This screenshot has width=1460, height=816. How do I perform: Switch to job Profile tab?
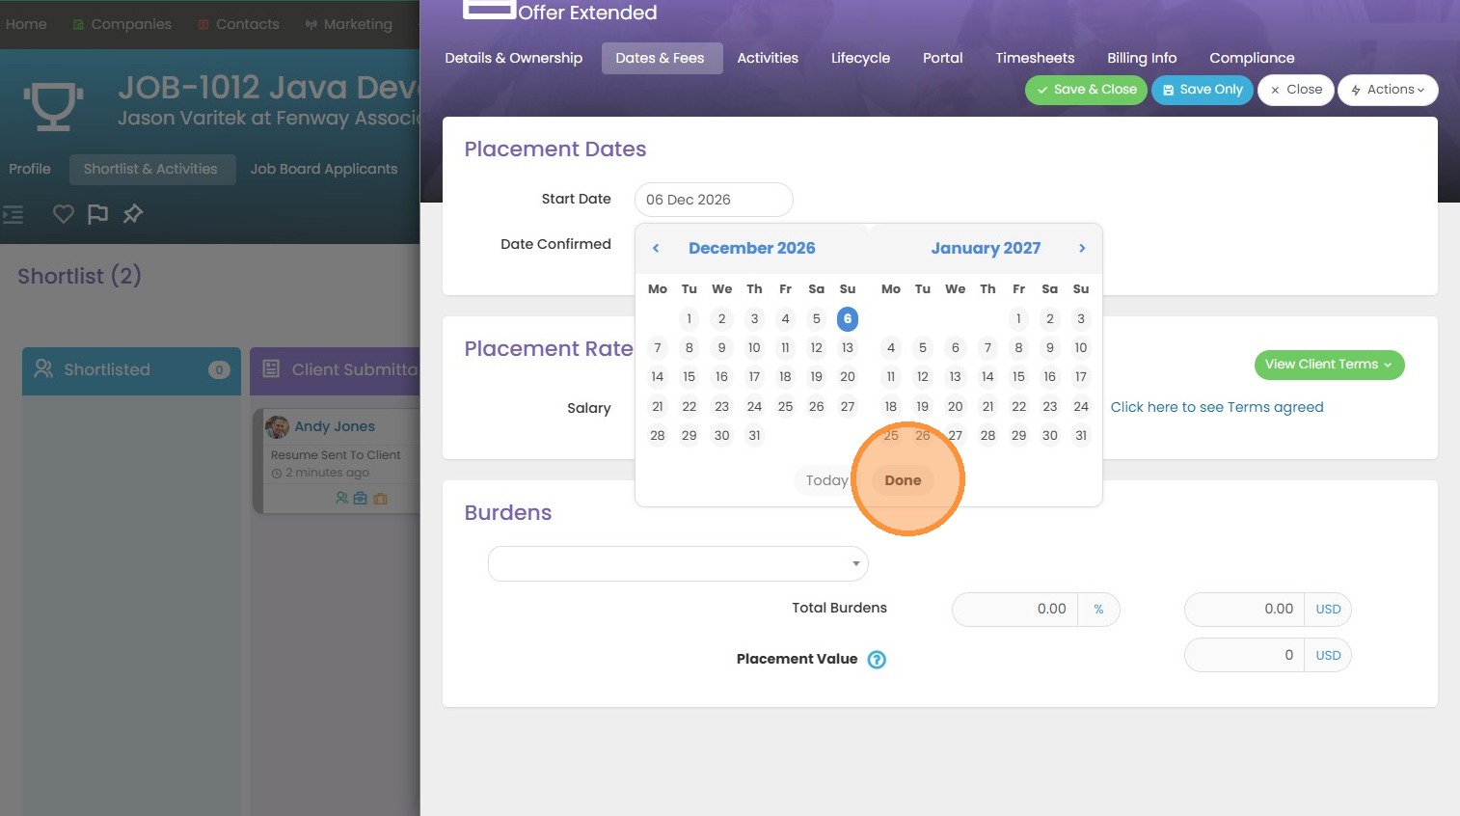tap(30, 169)
